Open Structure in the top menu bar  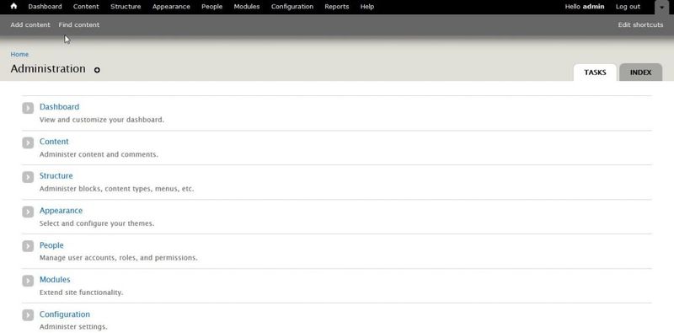[x=126, y=7]
